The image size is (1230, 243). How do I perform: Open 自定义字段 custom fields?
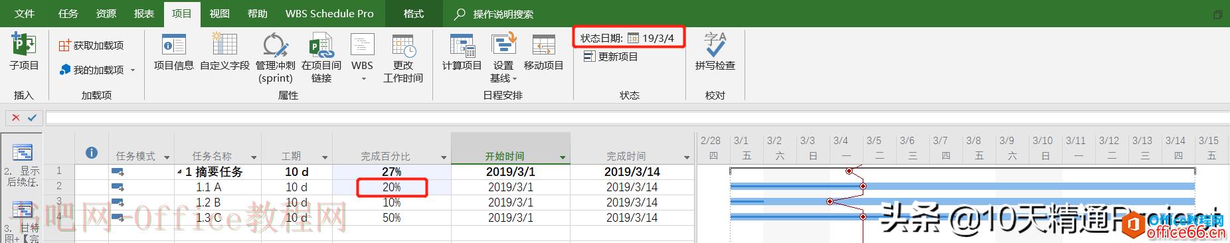click(224, 52)
